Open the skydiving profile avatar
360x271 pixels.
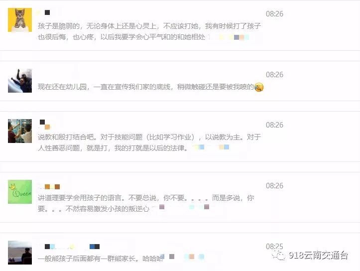pos(20,81)
